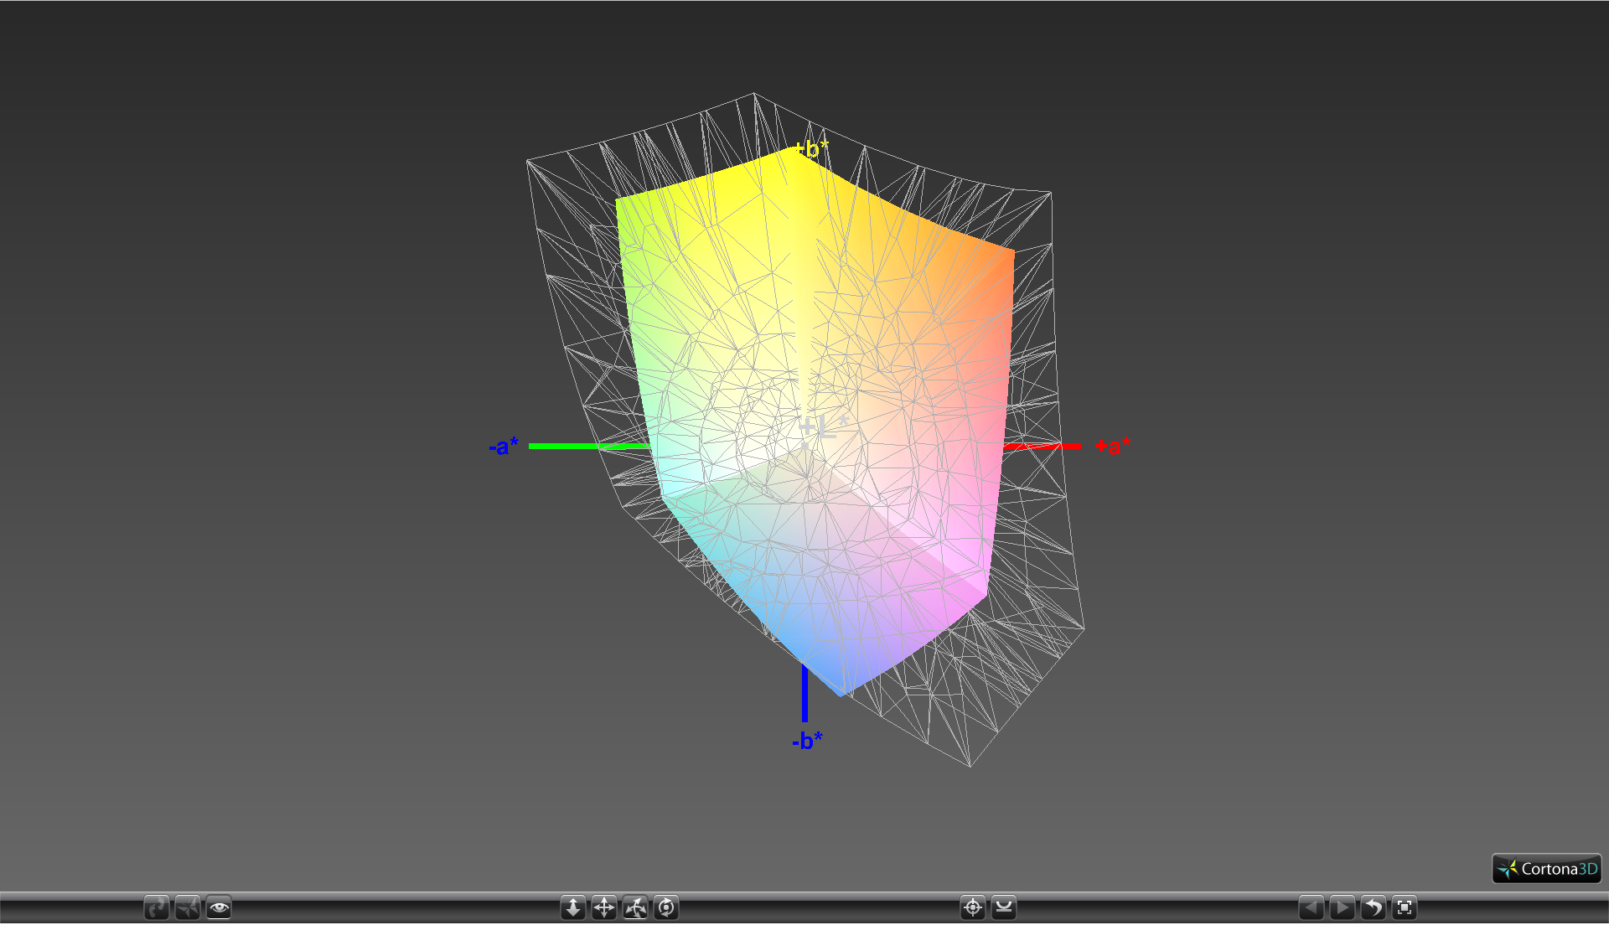Click the Goto target crosshair icon
The height and width of the screenshot is (925, 1609).
(x=973, y=908)
